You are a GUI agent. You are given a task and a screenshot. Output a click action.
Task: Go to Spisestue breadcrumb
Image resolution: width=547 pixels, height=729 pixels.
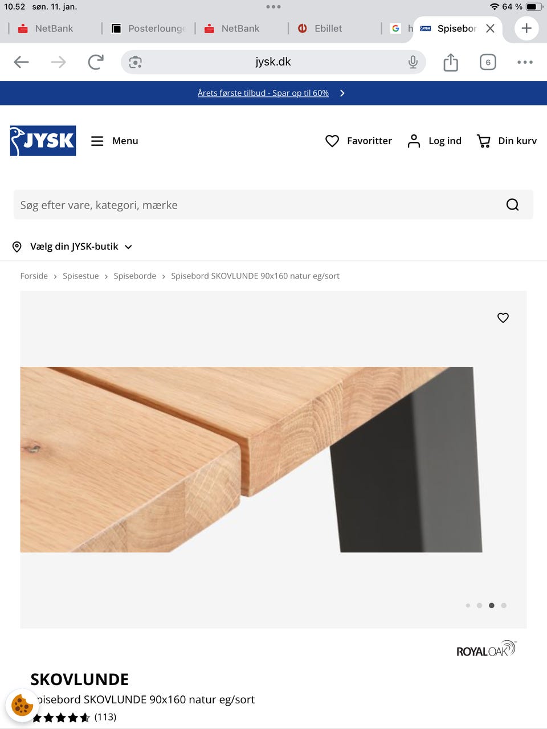[81, 276]
